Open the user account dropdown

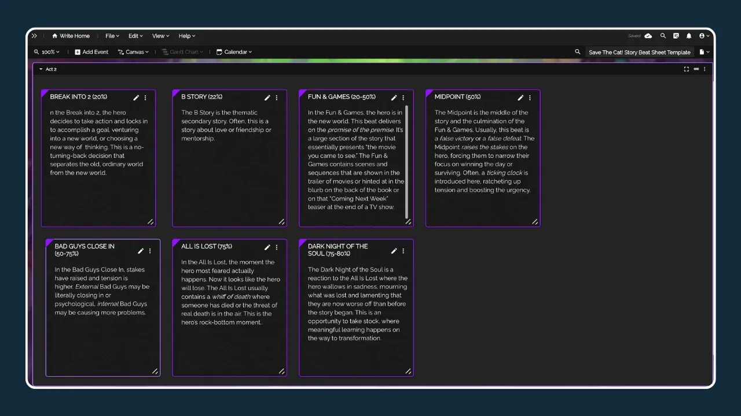pyautogui.click(x=704, y=36)
